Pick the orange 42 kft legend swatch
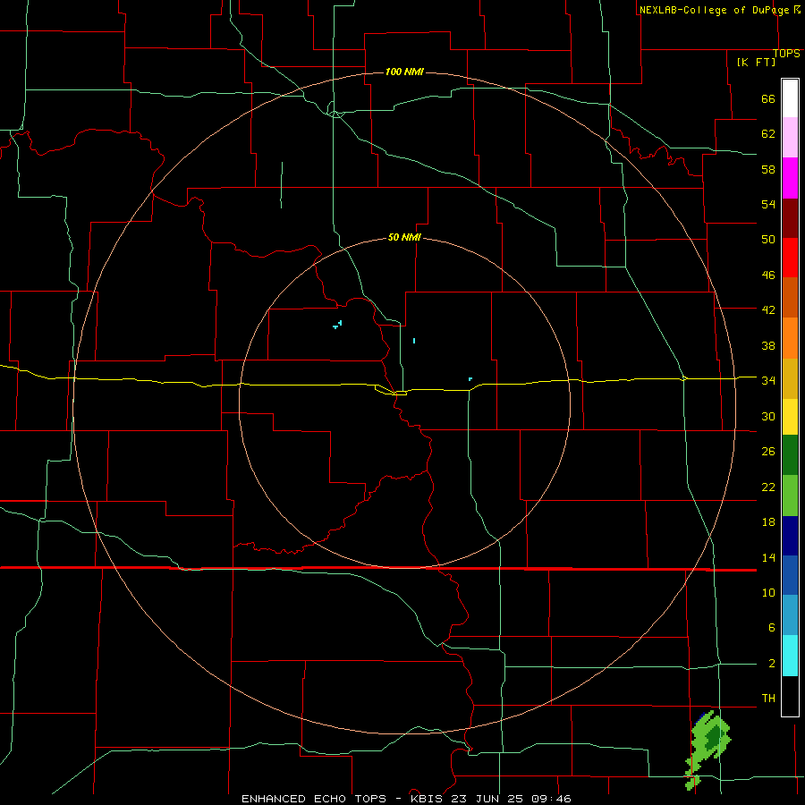805x805 pixels. (x=790, y=338)
